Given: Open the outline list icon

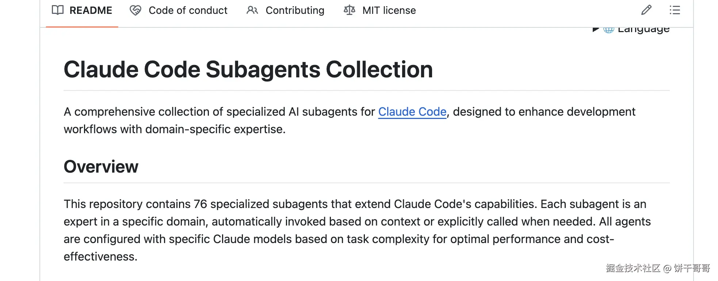Looking at the screenshot, I should point(675,10).
